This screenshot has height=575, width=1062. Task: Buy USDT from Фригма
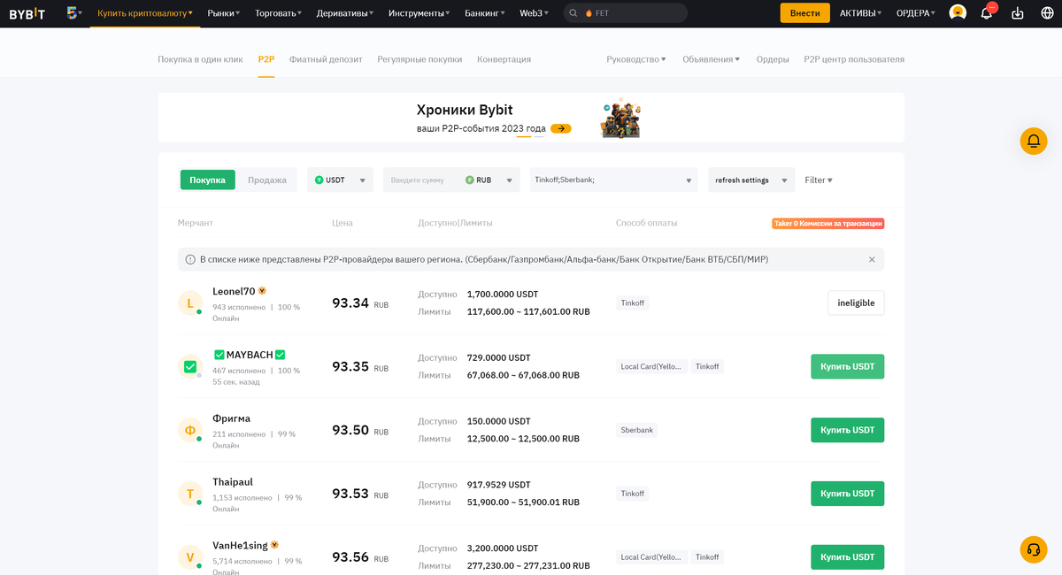[847, 430]
